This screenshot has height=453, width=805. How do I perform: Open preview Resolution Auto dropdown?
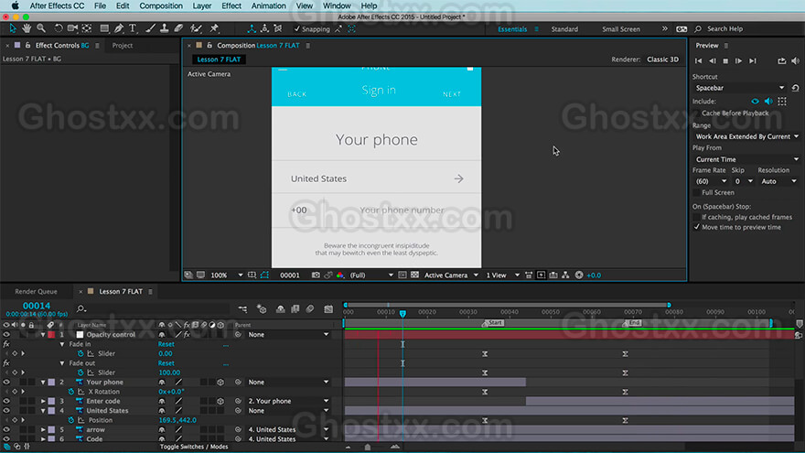tap(778, 181)
